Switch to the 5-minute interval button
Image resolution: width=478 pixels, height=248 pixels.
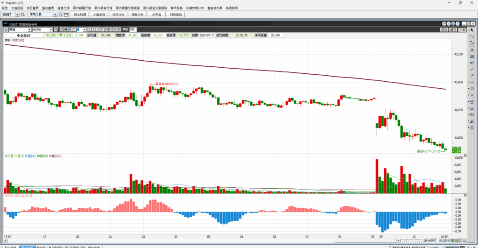click(102, 29)
